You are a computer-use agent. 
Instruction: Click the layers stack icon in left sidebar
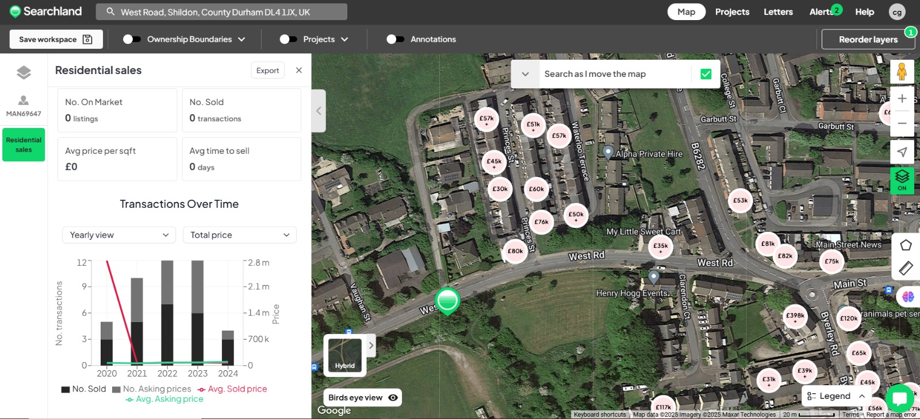pyautogui.click(x=24, y=72)
